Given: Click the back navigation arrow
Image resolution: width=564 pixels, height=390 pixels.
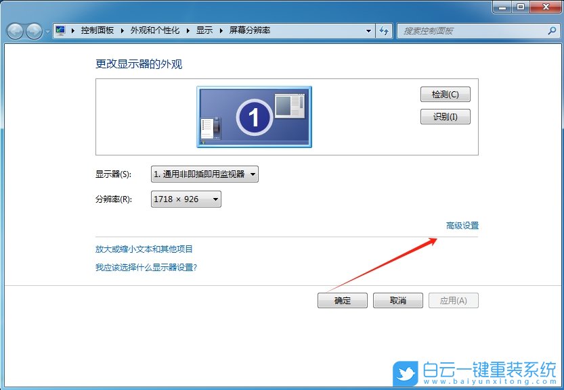Looking at the screenshot, I should (15, 30).
